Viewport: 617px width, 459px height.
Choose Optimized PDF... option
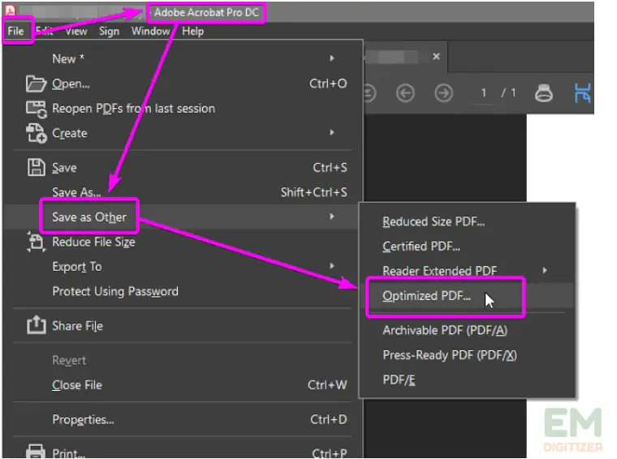(426, 296)
